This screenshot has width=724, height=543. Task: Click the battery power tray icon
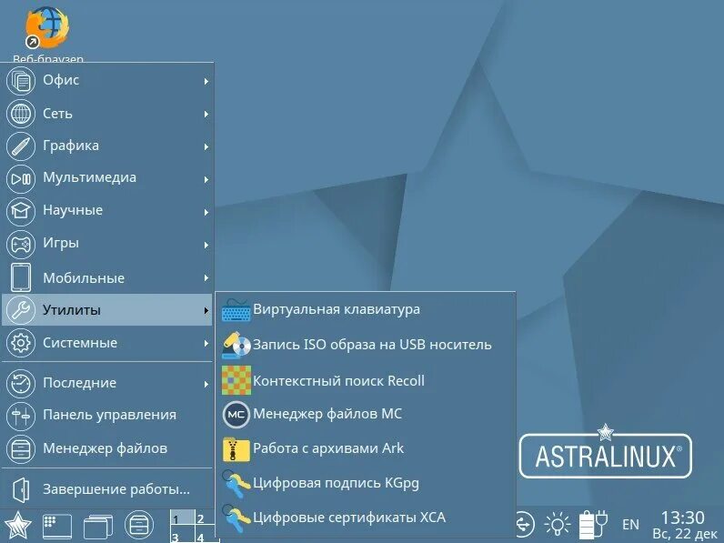pos(593,525)
